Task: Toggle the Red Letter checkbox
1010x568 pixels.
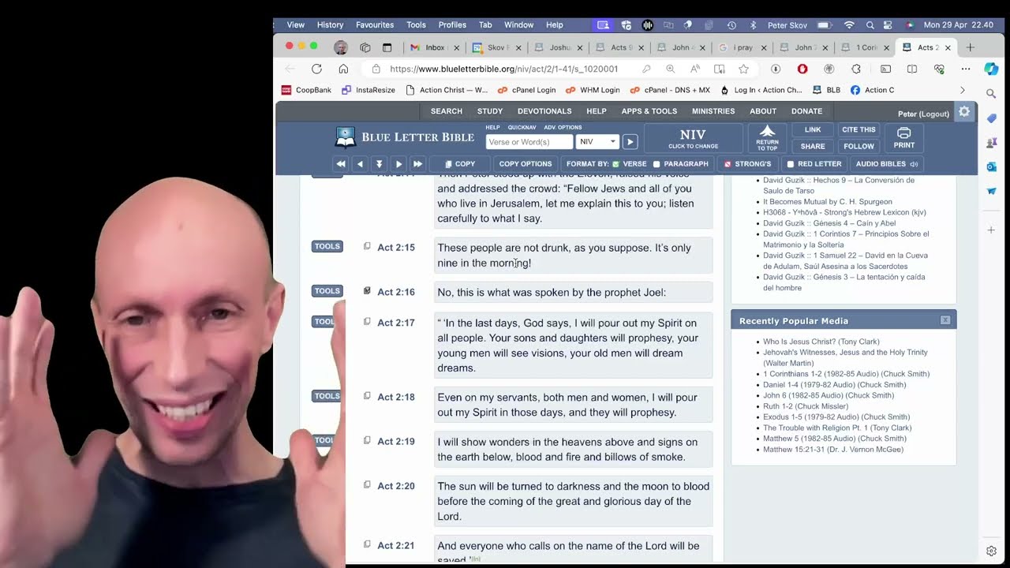Action: [x=790, y=164]
